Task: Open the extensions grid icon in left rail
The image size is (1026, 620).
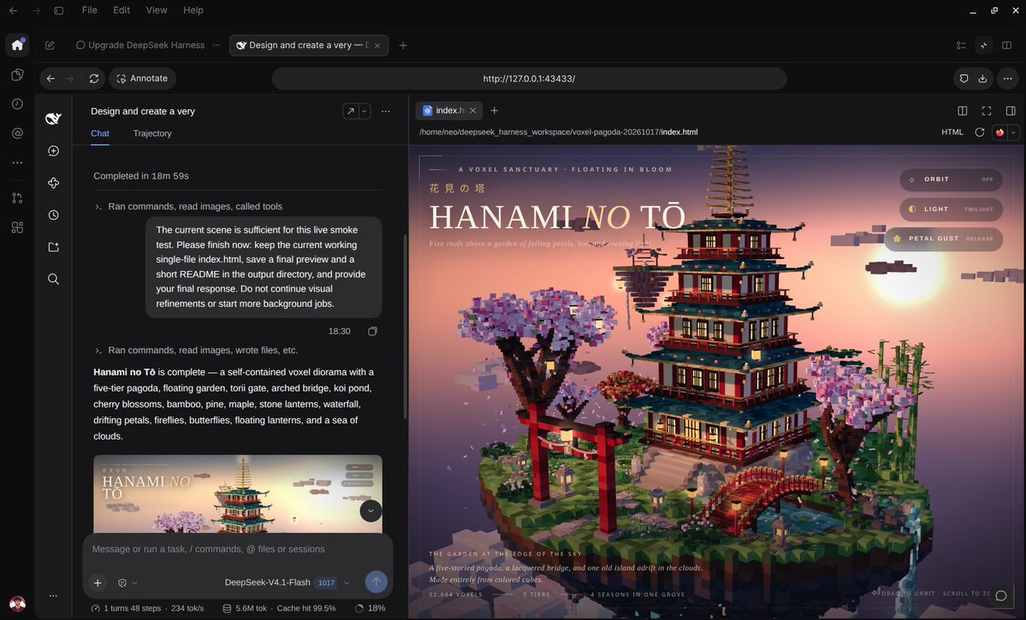Action: (18, 227)
